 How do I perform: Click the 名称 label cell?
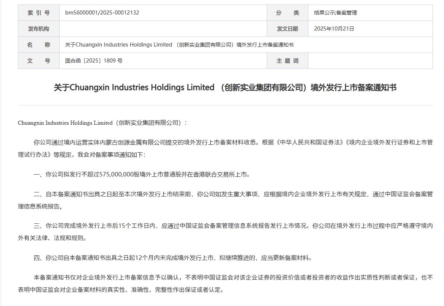click(x=39, y=45)
